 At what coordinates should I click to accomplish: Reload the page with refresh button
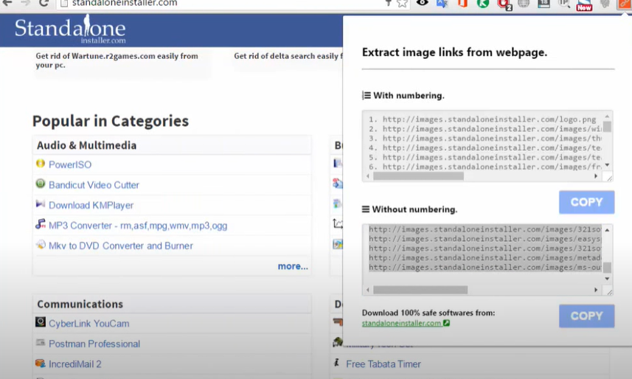(44, 4)
